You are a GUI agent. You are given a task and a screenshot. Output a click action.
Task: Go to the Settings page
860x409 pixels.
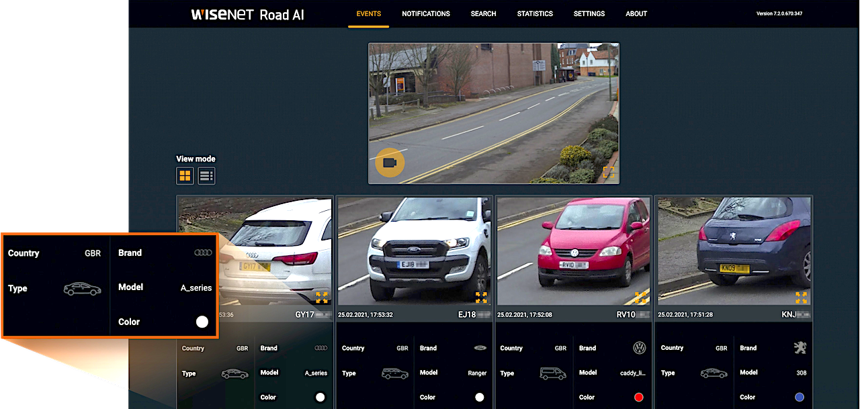(589, 13)
